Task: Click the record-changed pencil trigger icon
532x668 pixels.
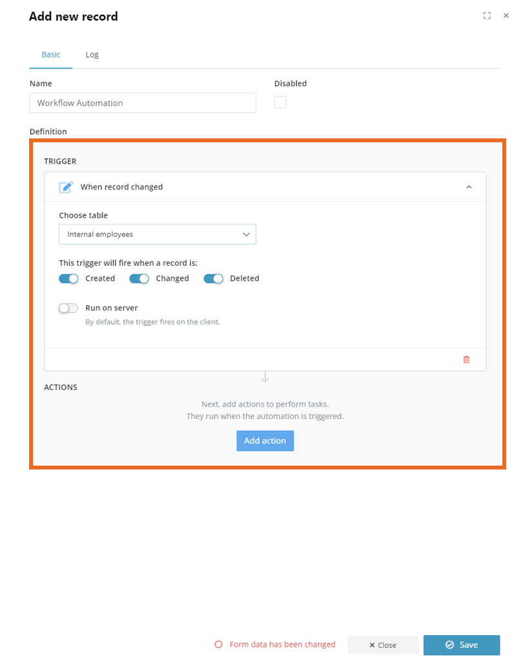Action: [x=66, y=187]
